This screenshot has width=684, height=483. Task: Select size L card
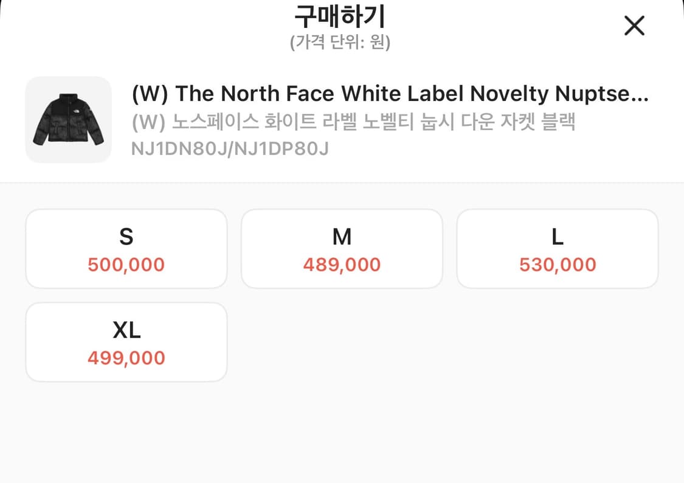[557, 248]
